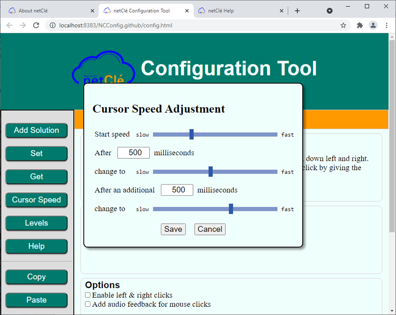
Task: Click the Start speed slider handle
Action: pos(192,134)
